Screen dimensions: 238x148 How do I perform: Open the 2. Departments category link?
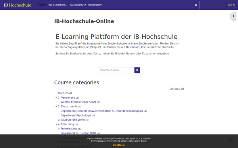point(68,107)
